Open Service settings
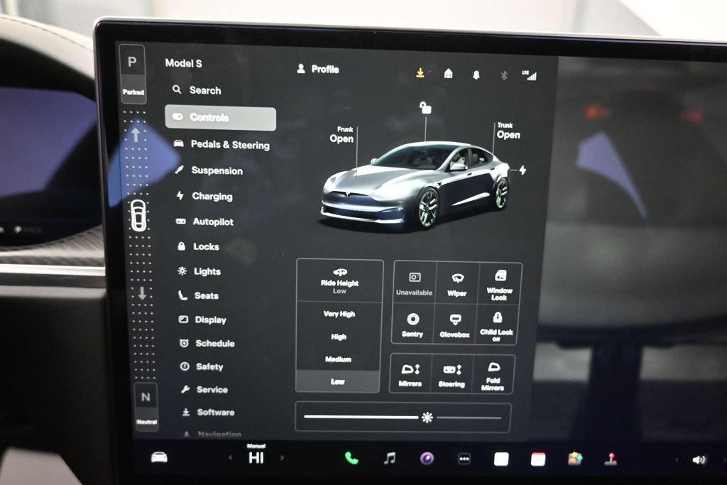This screenshot has width=727, height=485. pyautogui.click(x=204, y=389)
